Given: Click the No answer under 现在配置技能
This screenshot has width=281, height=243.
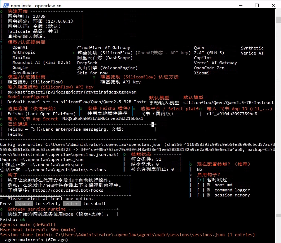Looking at the screenshot, I should tap(199, 169).
